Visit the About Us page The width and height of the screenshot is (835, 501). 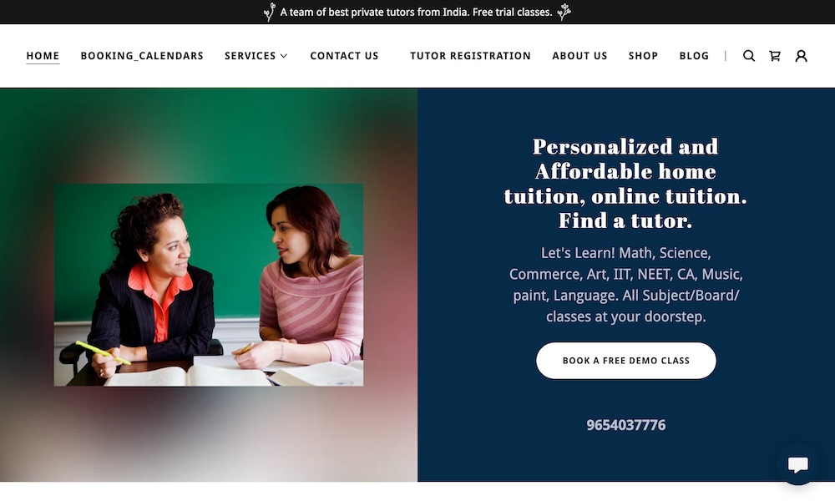(x=580, y=56)
